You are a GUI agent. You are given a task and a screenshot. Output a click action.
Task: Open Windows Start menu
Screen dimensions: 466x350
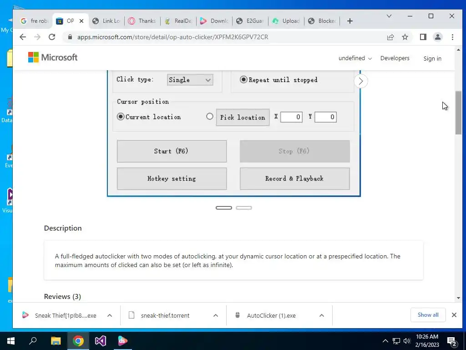pyautogui.click(x=11, y=341)
